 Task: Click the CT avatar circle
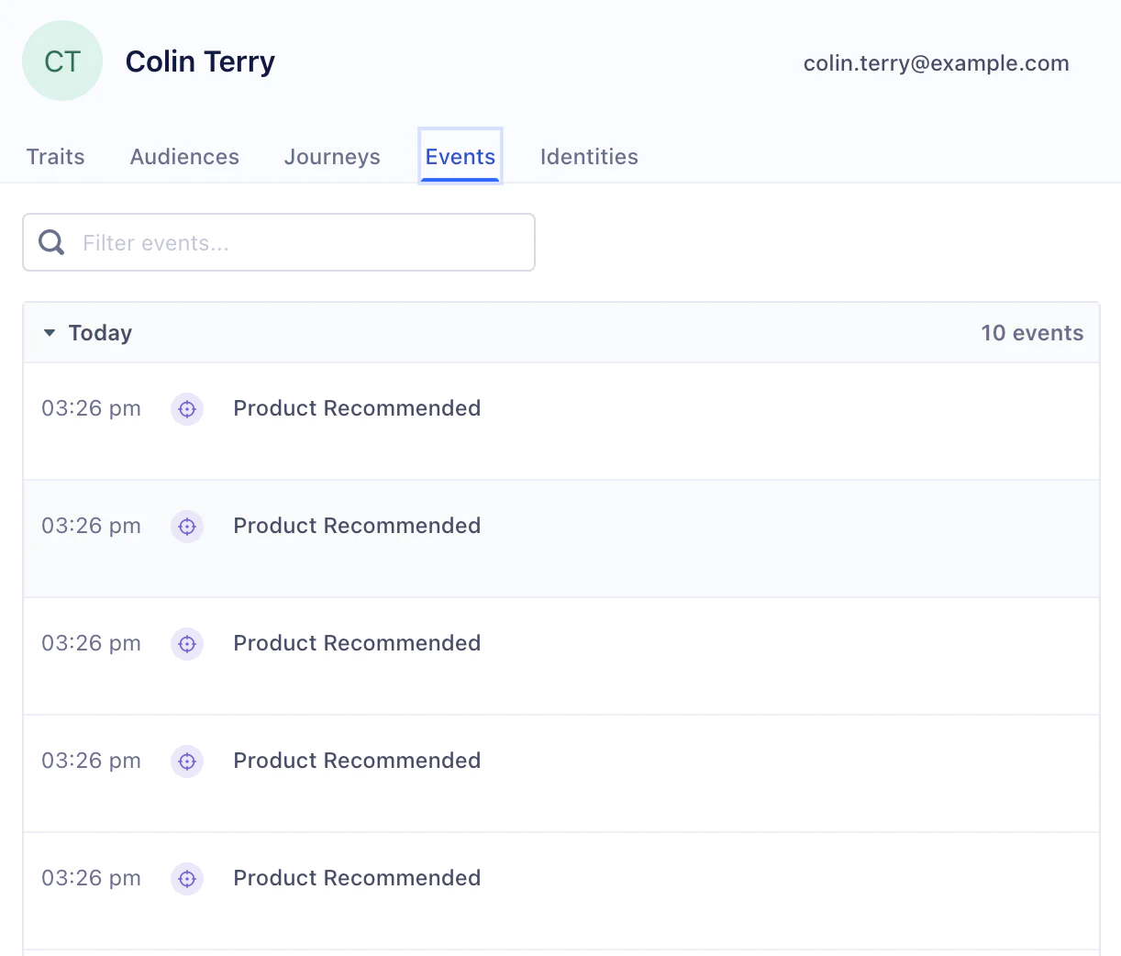[x=61, y=61]
